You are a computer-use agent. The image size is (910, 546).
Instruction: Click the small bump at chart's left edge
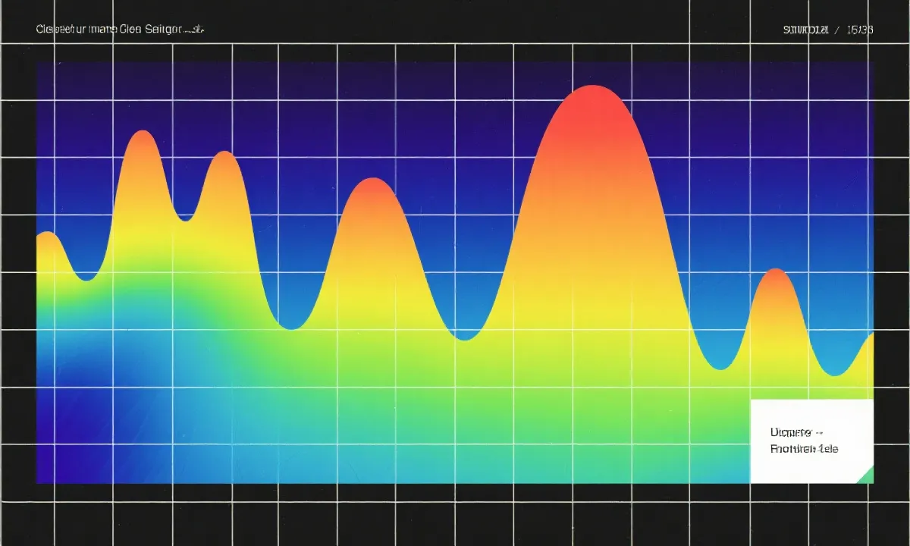(x=47, y=237)
